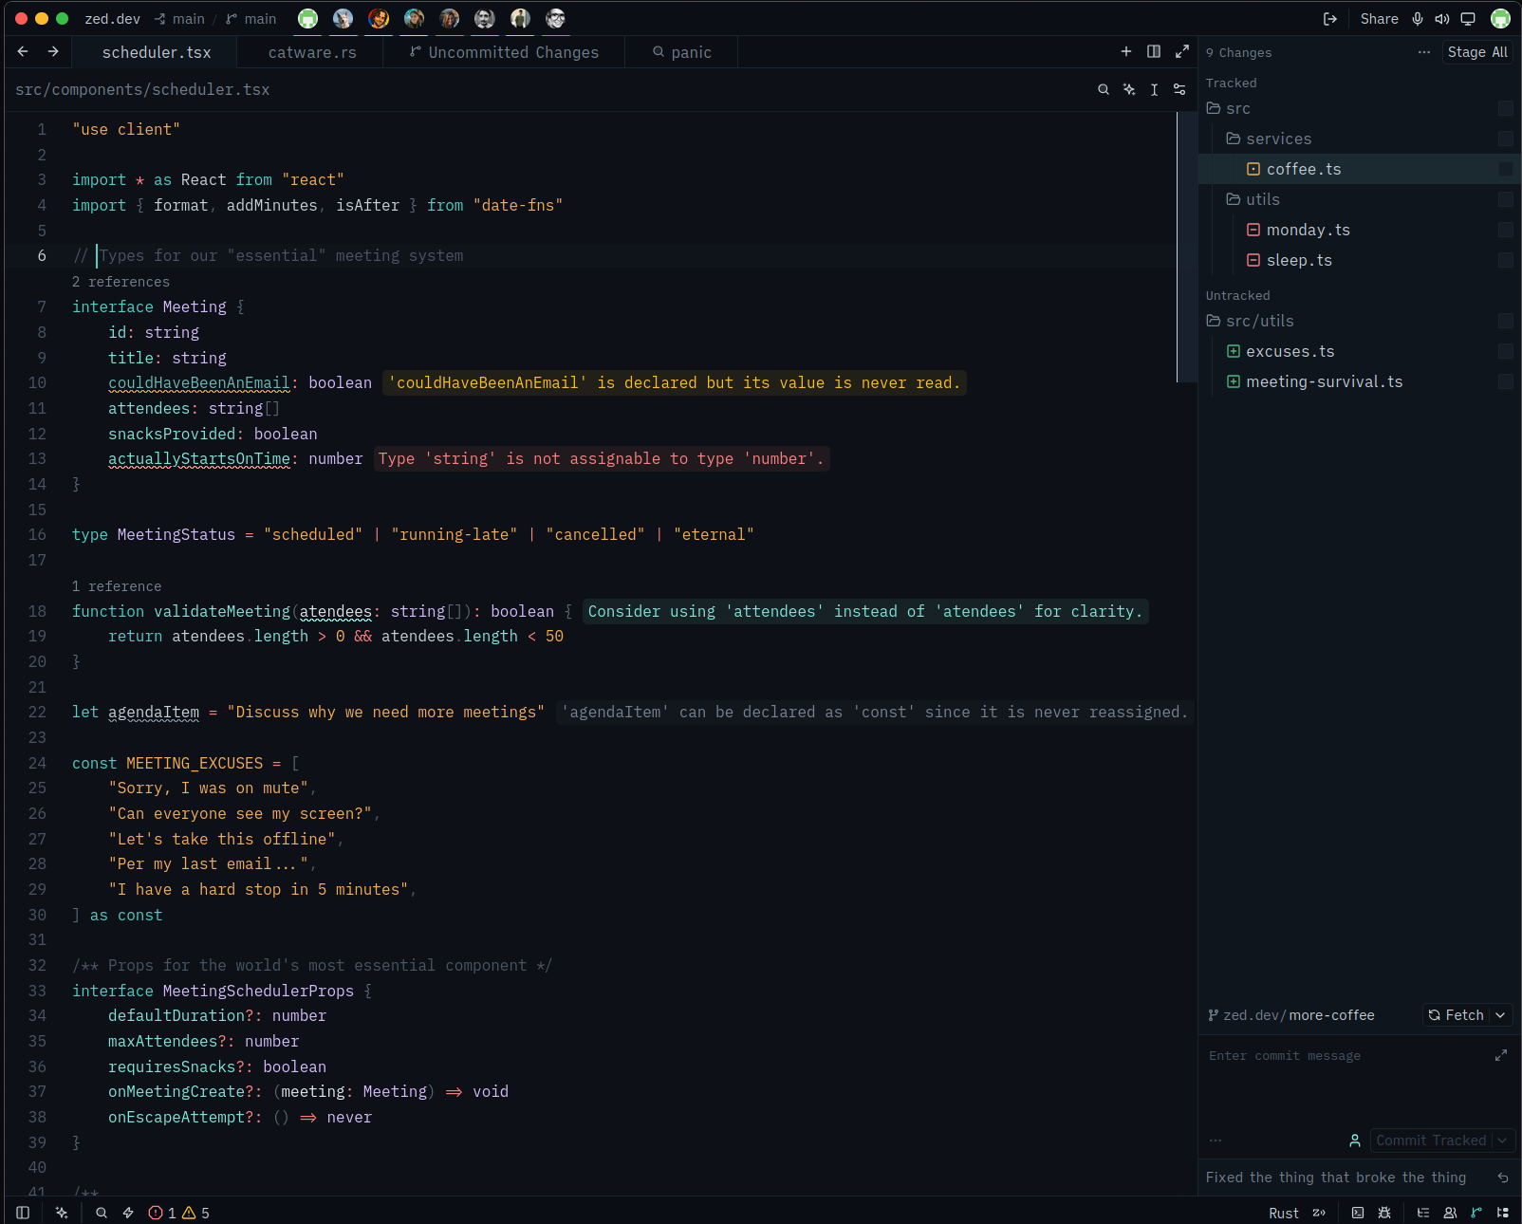1522x1224 pixels.
Task: Toggle the left dock in status bar
Action: 23,1213
